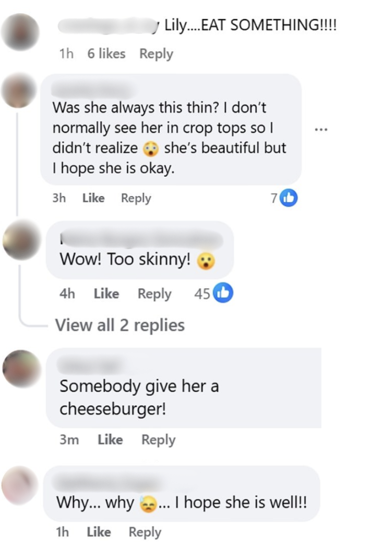Click the blue thumbs-up icon showing 45 reactions
Viewport: 383px width, 547px height.
224,293
